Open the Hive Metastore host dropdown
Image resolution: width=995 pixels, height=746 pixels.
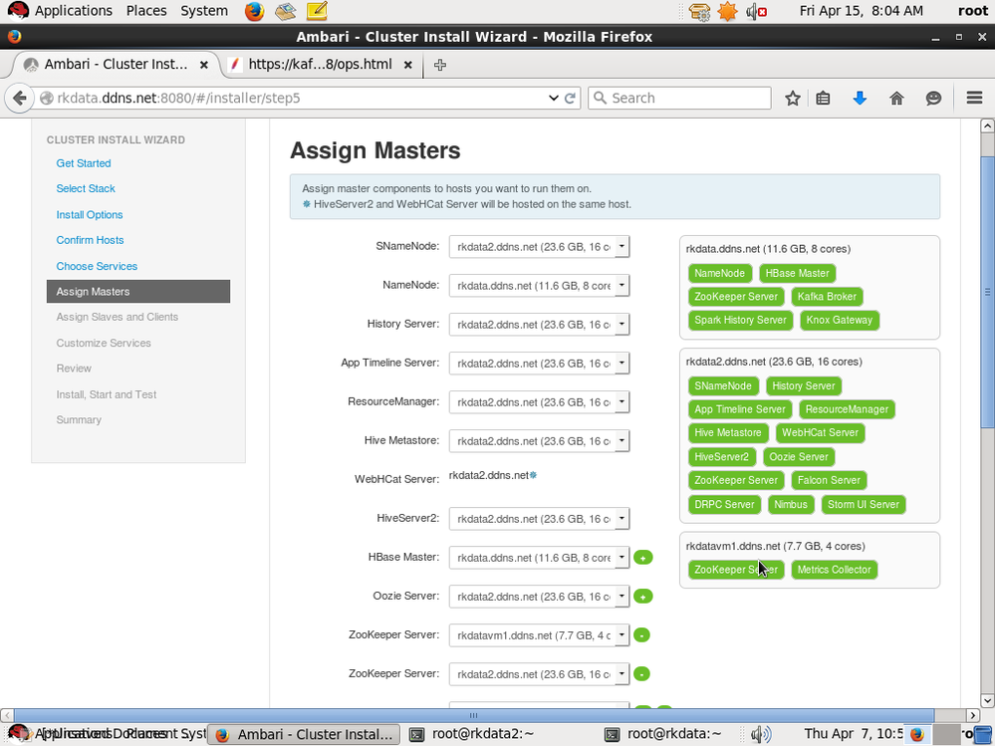pos(540,441)
